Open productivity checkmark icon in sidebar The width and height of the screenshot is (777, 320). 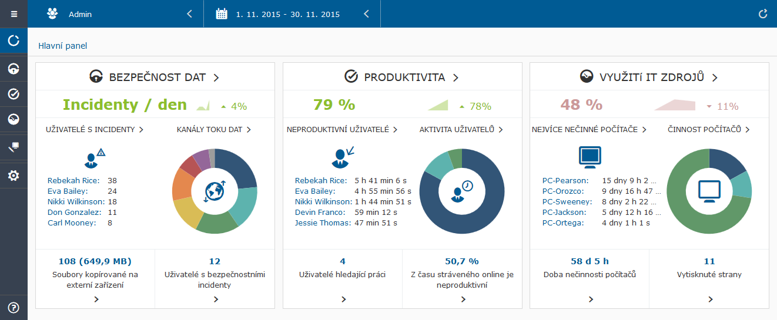coord(14,94)
